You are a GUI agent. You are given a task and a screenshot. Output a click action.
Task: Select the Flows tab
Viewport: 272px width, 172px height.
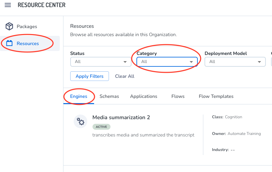tap(178, 96)
